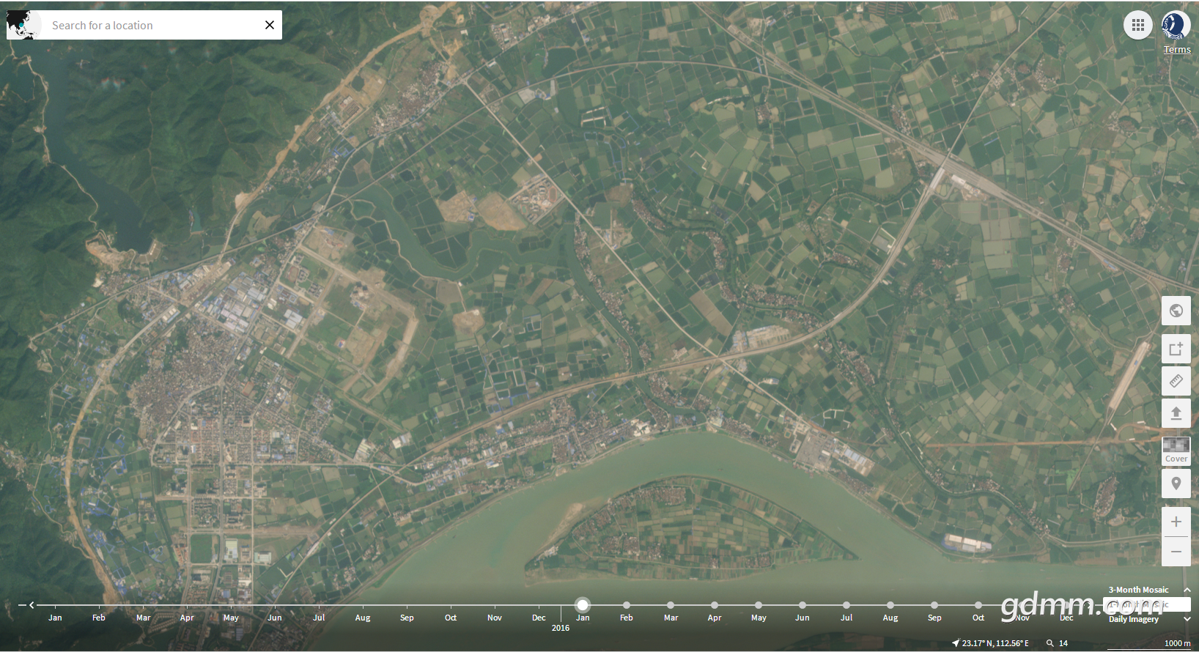This screenshot has height=652, width=1199.
Task: Click the 1000 m scale label
Action: [x=1178, y=643]
